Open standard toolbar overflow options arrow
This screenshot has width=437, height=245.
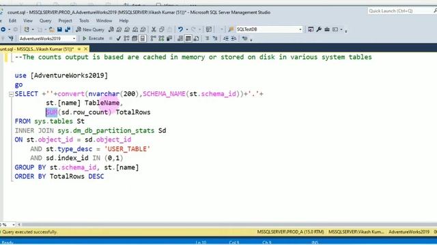[x=346, y=31]
